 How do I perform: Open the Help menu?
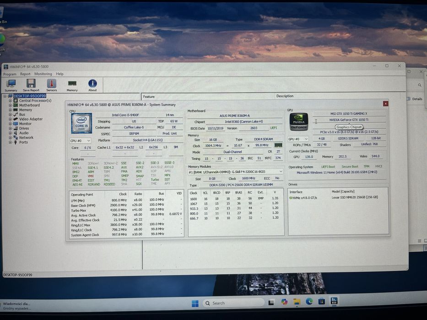[59, 74]
